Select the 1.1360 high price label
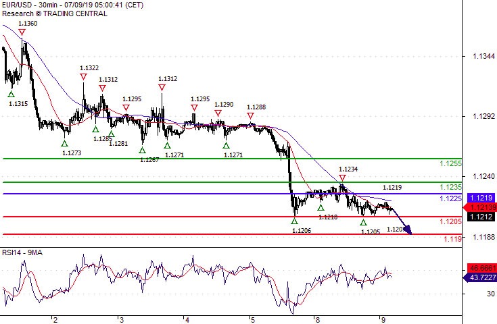Image resolution: width=497 pixels, height=324 pixels. (28, 24)
